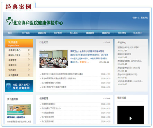Open the 私人医生 navigation item
Screen dimensions: 153x128
coord(74,33)
